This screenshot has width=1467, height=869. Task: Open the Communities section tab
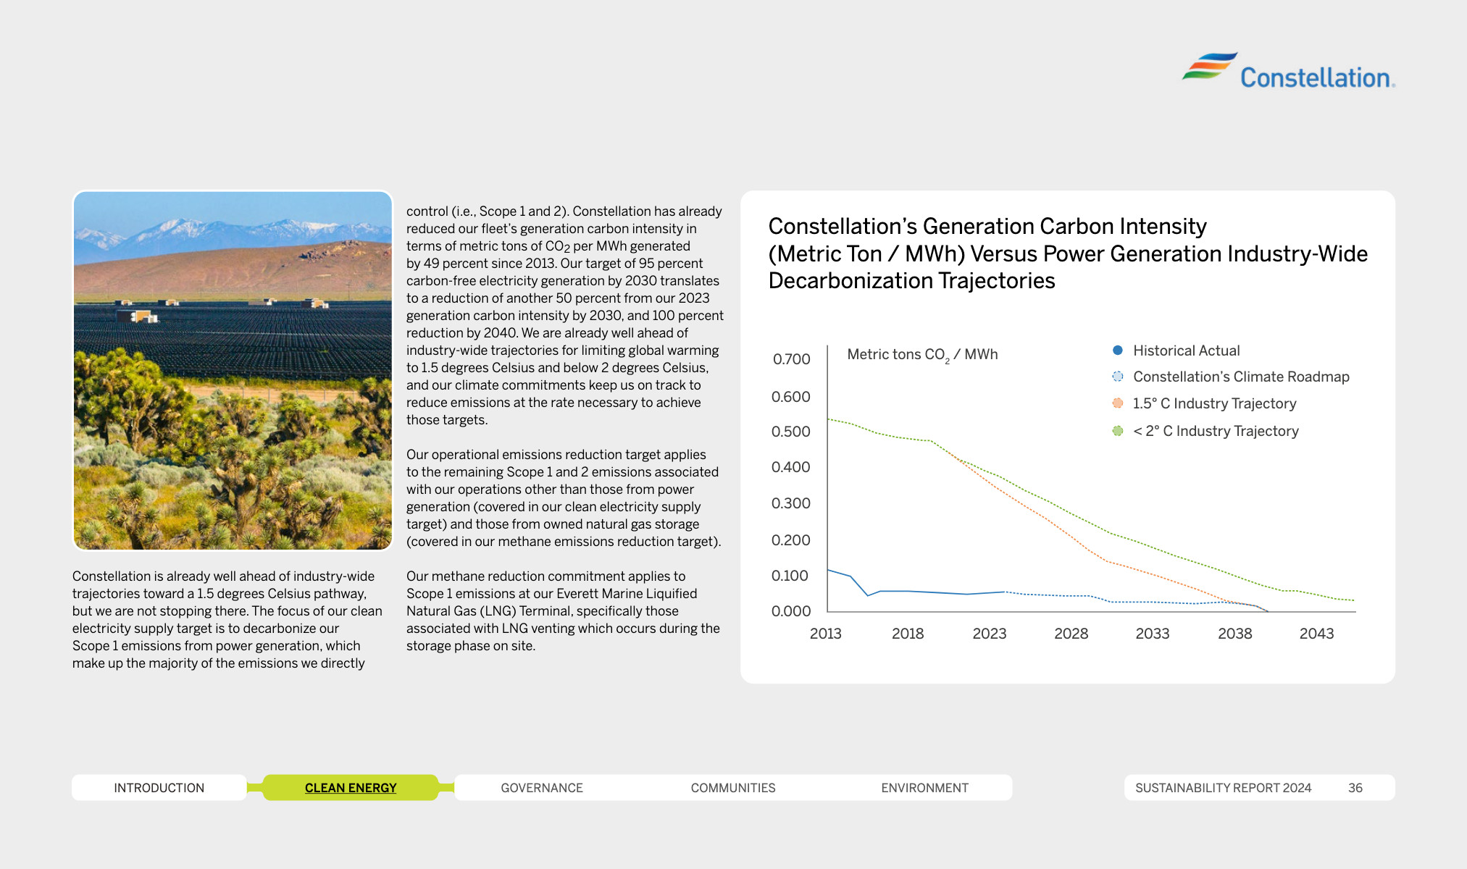[x=732, y=788]
